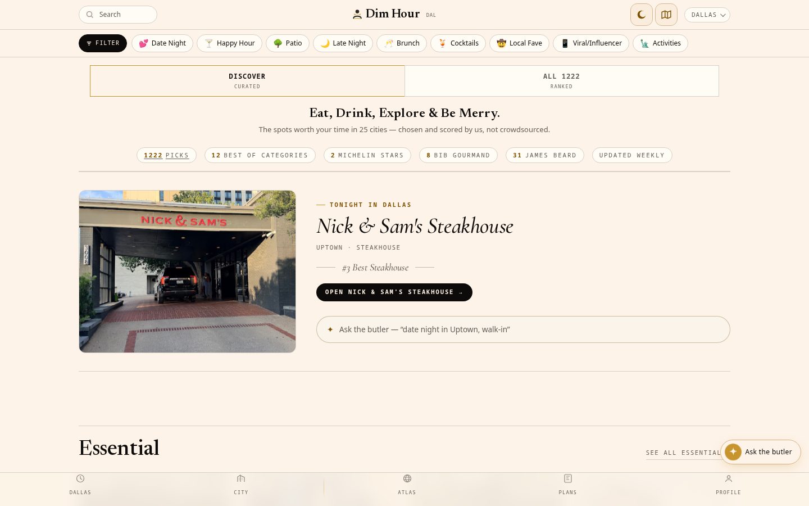
Task: Select the Viral/Influencer filter chip
Action: tap(591, 43)
